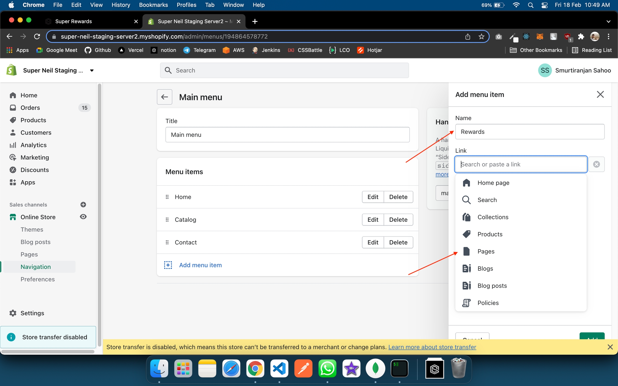Click the Blog posts icon in link dropdown
The height and width of the screenshot is (386, 618).
(466, 286)
